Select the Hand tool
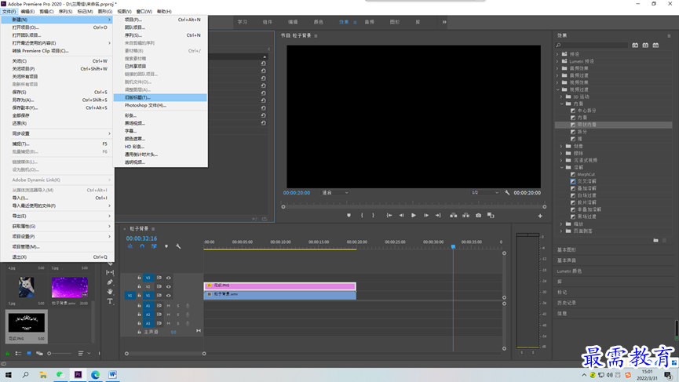Image resolution: width=679 pixels, height=382 pixels. click(110, 292)
